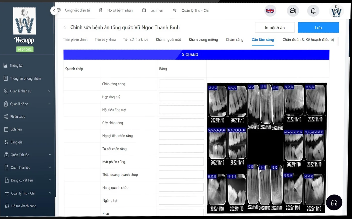Screen dimensions: 352x219
Task: Open Thông tin phòng khám in the sidebar
Action: [25, 78]
